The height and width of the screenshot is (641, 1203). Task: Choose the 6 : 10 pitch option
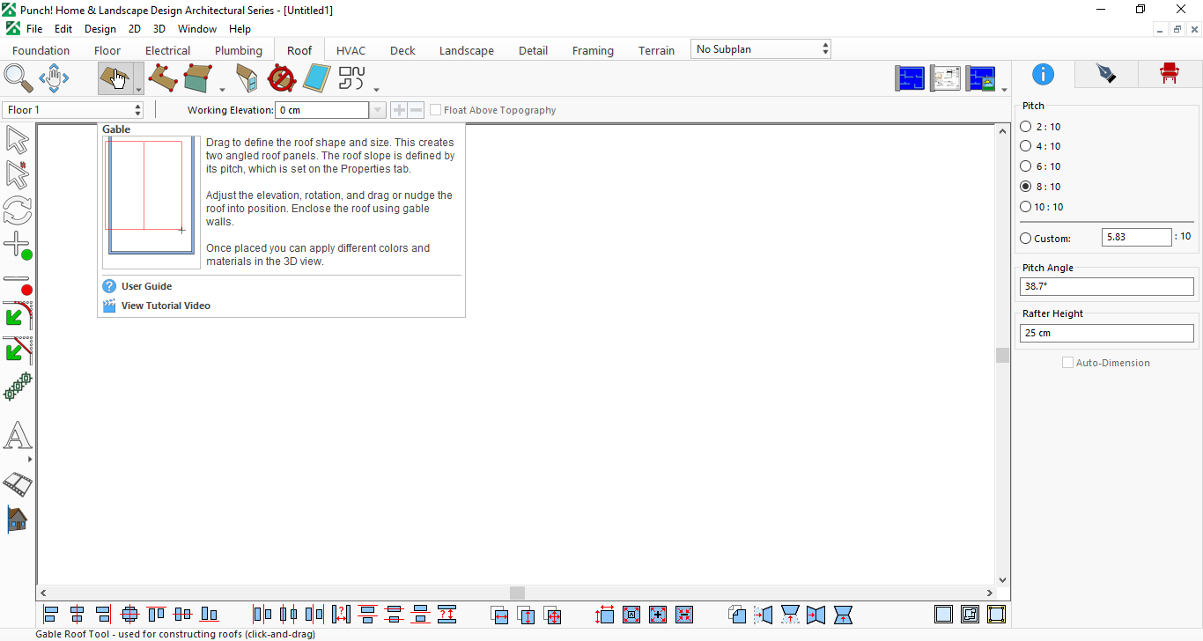(1040, 166)
